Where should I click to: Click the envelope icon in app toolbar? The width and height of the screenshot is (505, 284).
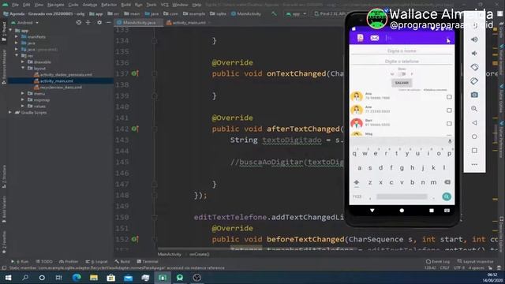click(x=374, y=38)
